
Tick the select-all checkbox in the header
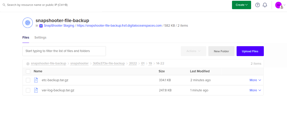(x=28, y=71)
